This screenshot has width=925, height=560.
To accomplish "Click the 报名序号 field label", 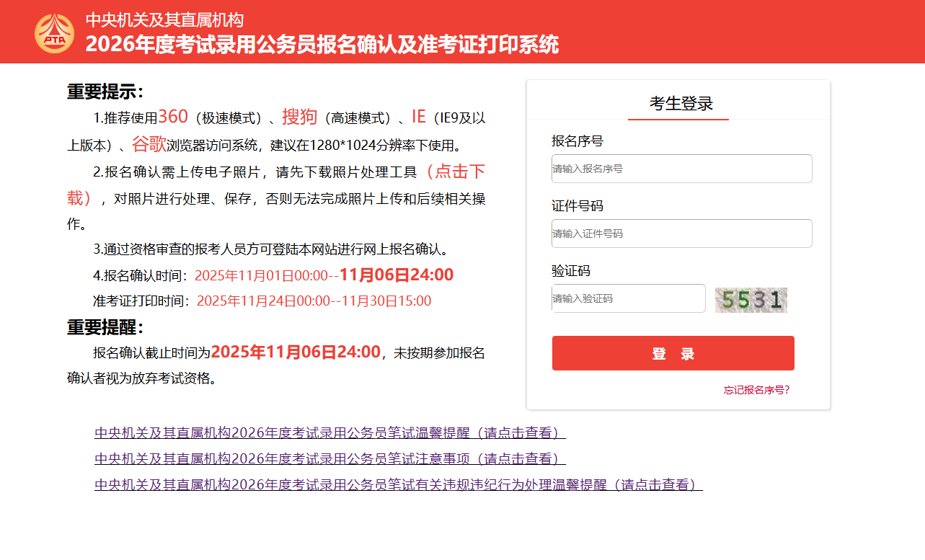I will 577,141.
